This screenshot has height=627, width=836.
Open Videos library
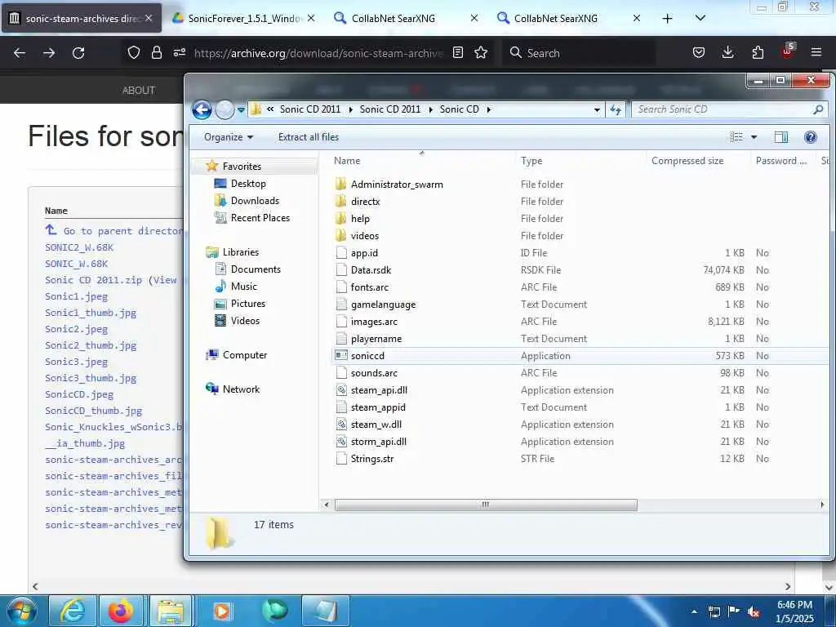pos(245,320)
